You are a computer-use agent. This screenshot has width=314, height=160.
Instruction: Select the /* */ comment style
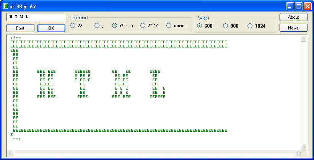tap(143, 26)
